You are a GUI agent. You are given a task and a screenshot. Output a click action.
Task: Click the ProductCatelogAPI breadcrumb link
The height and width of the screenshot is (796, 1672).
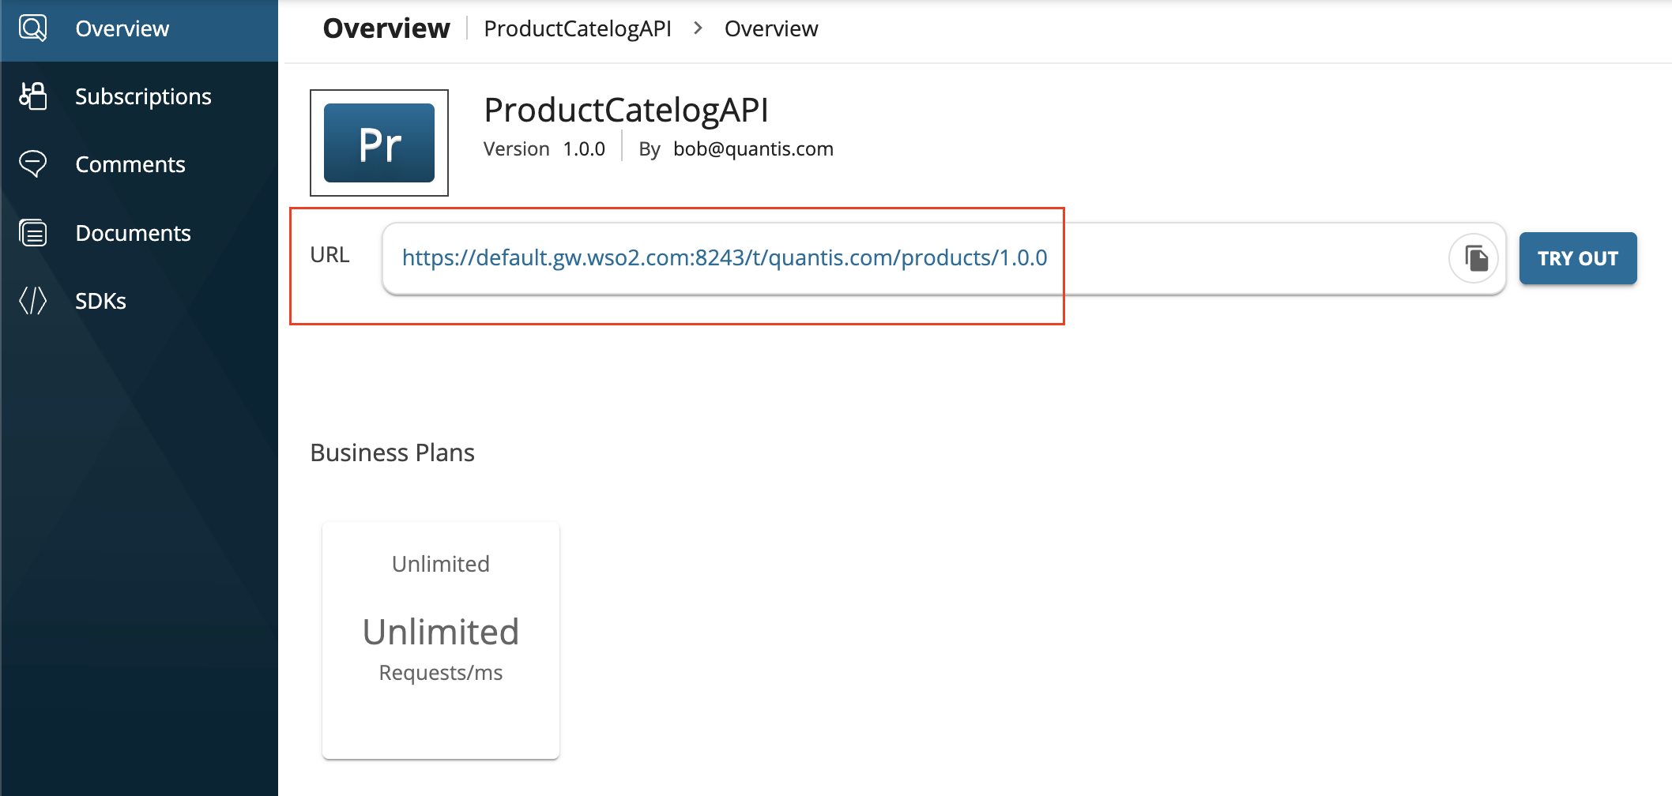[x=578, y=28]
